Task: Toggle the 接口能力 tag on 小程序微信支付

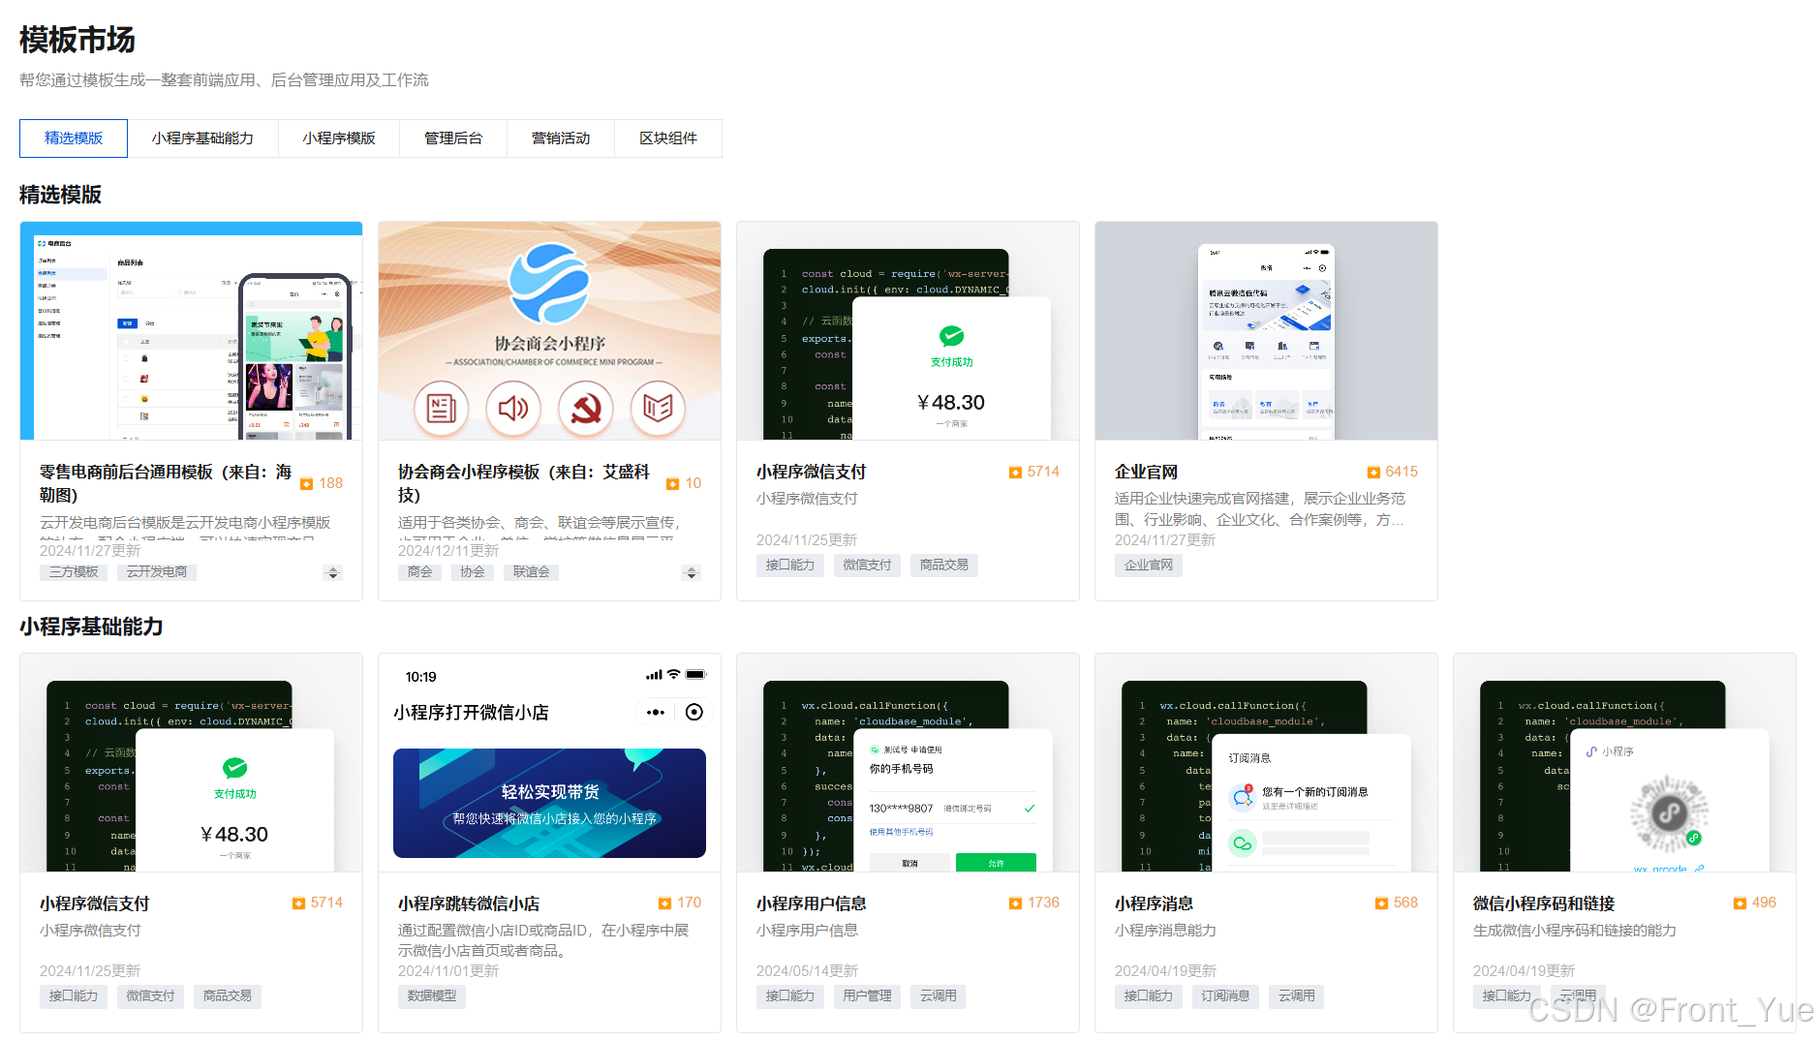Action: [73, 996]
